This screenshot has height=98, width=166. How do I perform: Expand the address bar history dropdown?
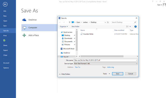coord(105,22)
